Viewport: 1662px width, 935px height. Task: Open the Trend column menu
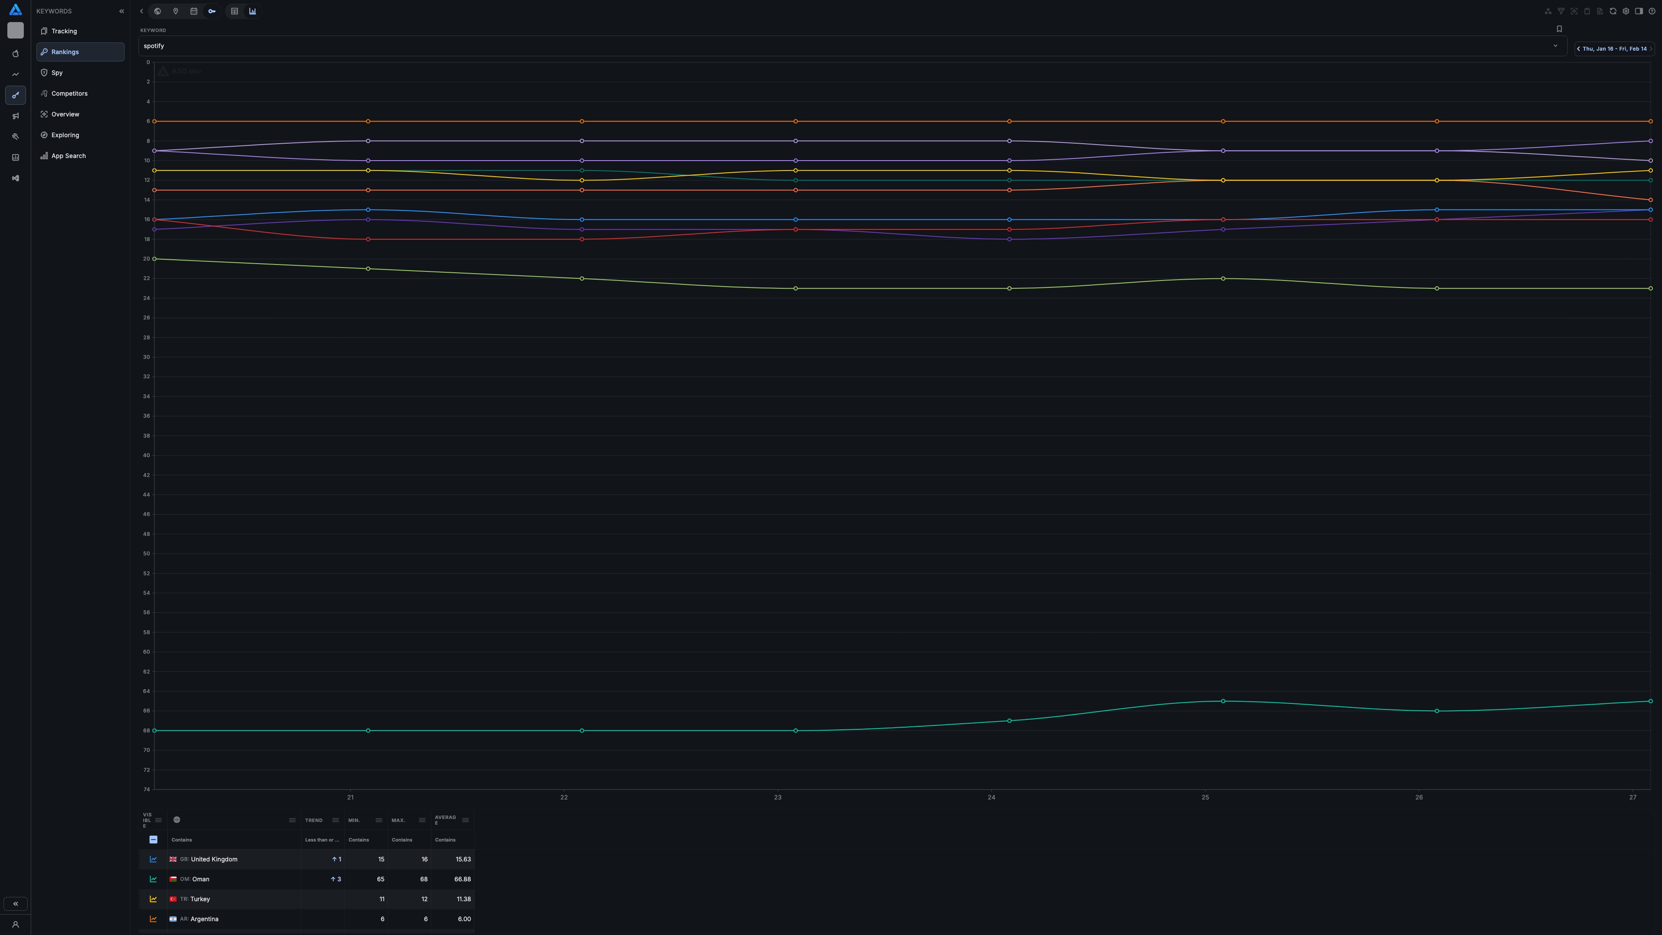(335, 820)
